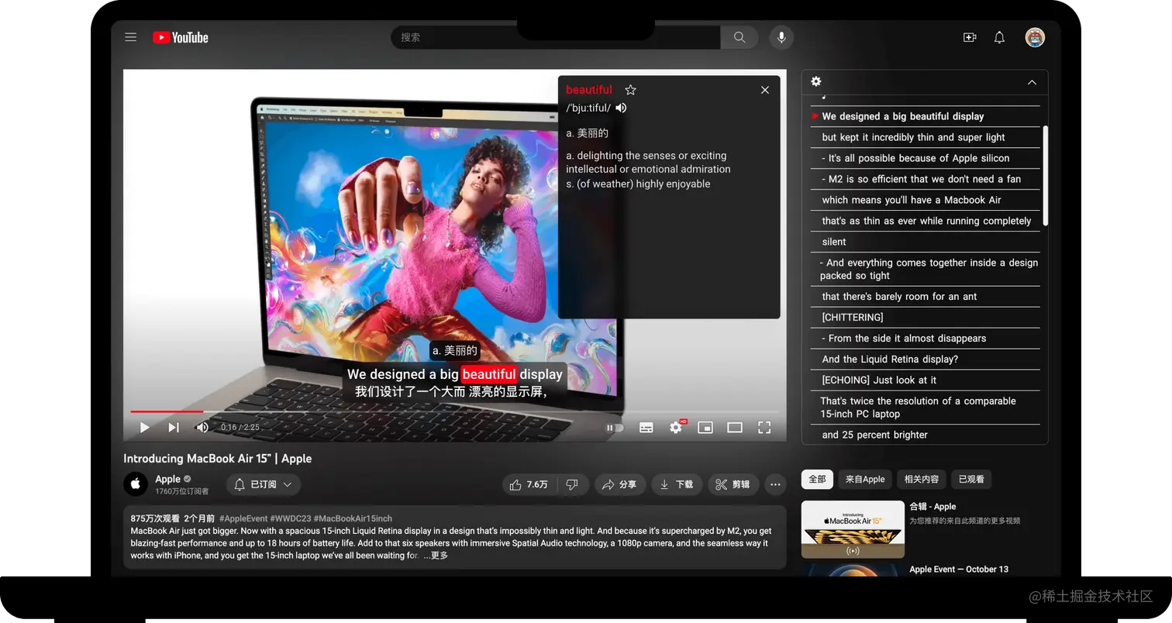
Task: Open the Apple channel name link
Action: tap(167, 479)
